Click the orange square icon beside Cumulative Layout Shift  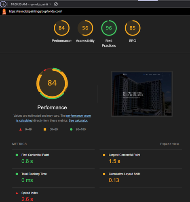(104, 174)
